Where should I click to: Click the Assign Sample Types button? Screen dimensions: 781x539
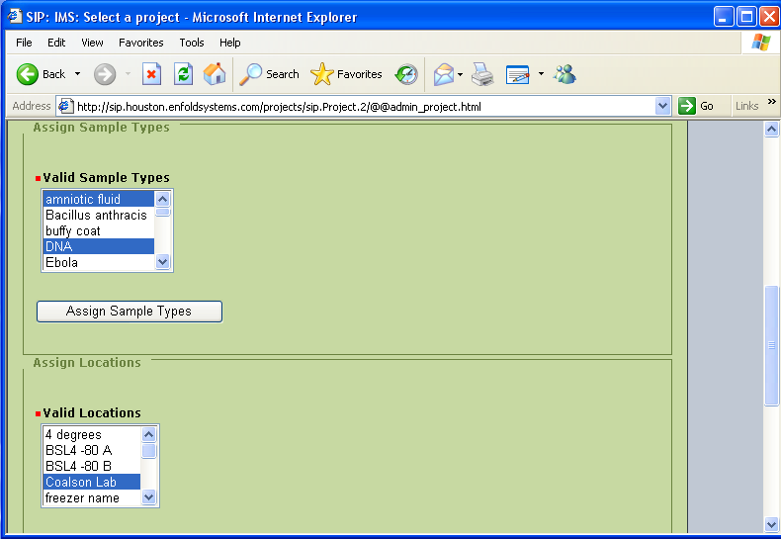click(x=130, y=312)
